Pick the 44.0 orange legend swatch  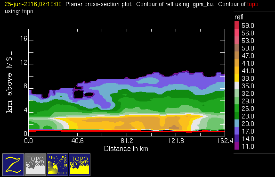pos(237,63)
